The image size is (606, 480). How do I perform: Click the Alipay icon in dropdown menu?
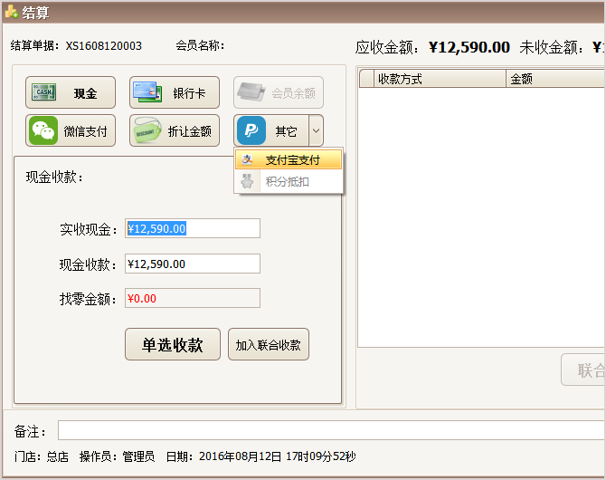pyautogui.click(x=247, y=159)
